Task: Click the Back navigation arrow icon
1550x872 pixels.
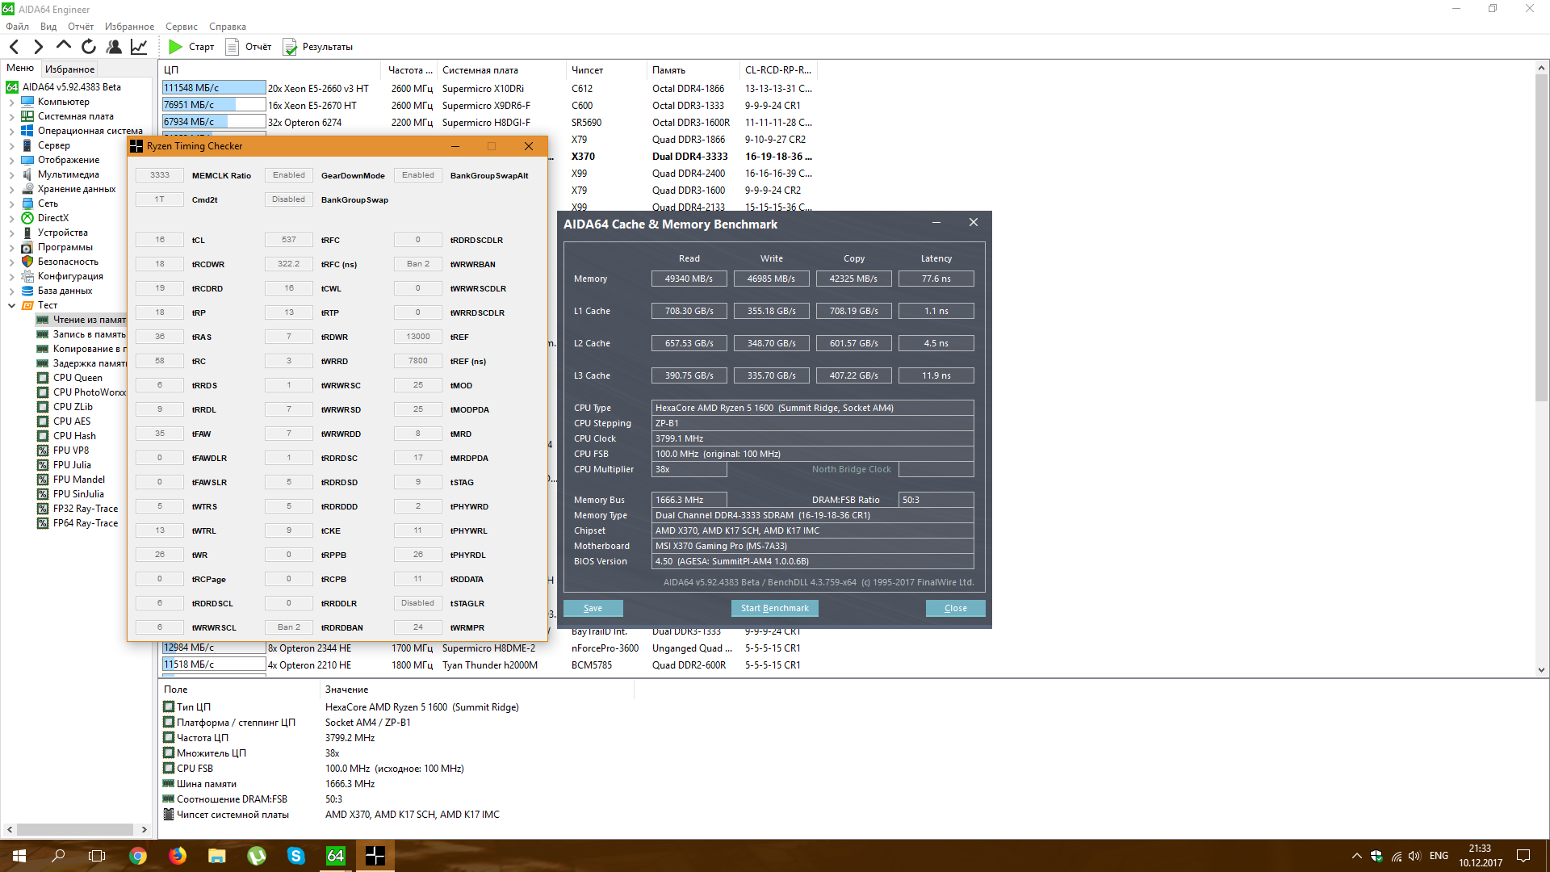Action: tap(14, 47)
